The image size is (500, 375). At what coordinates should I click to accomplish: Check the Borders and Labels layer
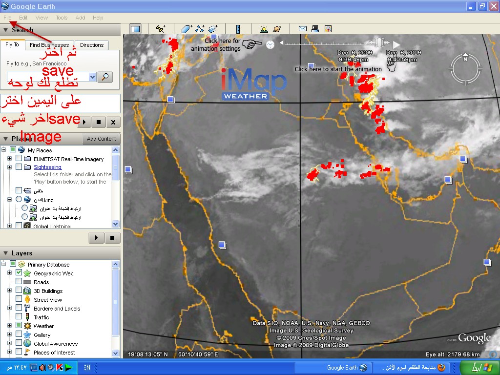[19, 308]
